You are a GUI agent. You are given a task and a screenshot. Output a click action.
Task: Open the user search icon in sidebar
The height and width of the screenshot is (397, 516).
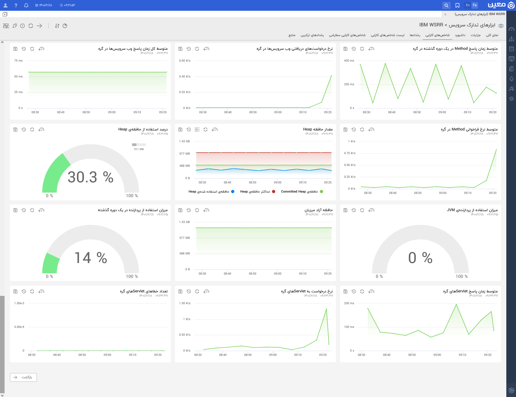click(511, 89)
